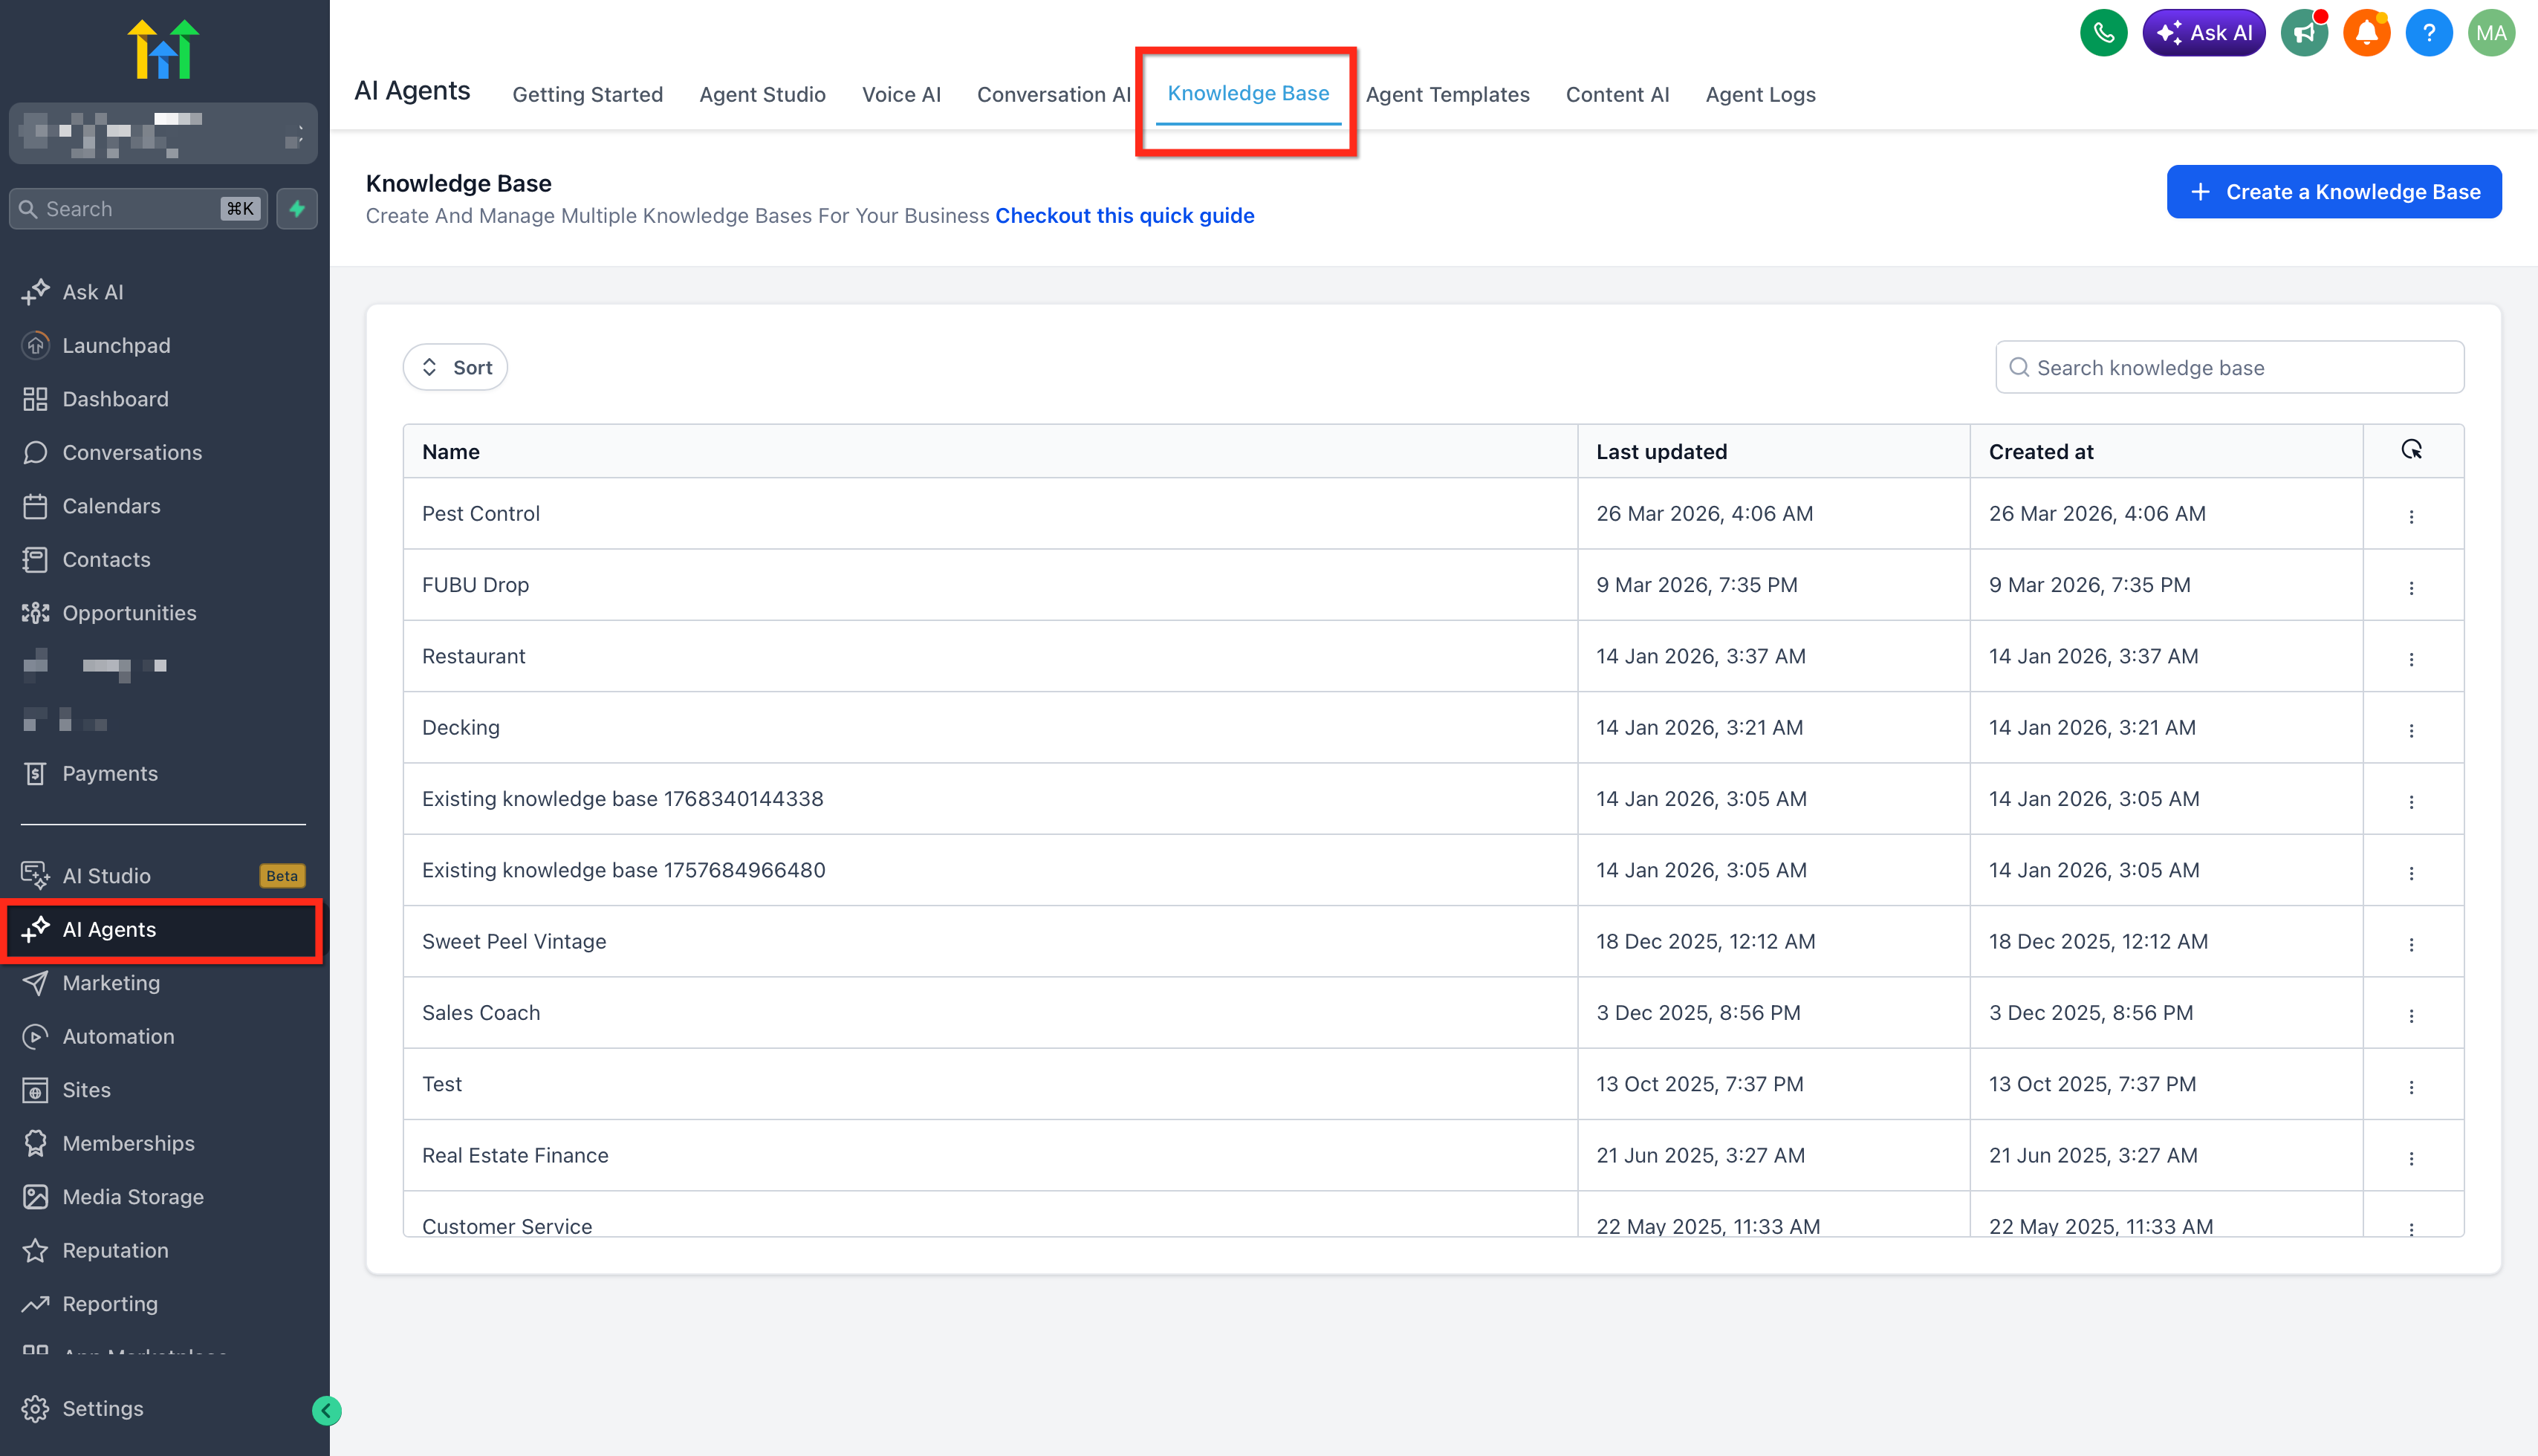Expand the account switcher at sidebar top
The image size is (2538, 1456).
[x=163, y=133]
